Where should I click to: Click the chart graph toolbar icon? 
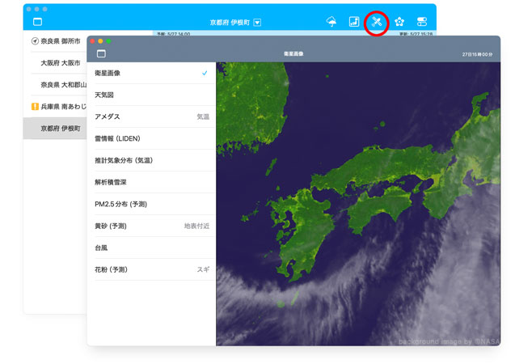[x=354, y=22]
